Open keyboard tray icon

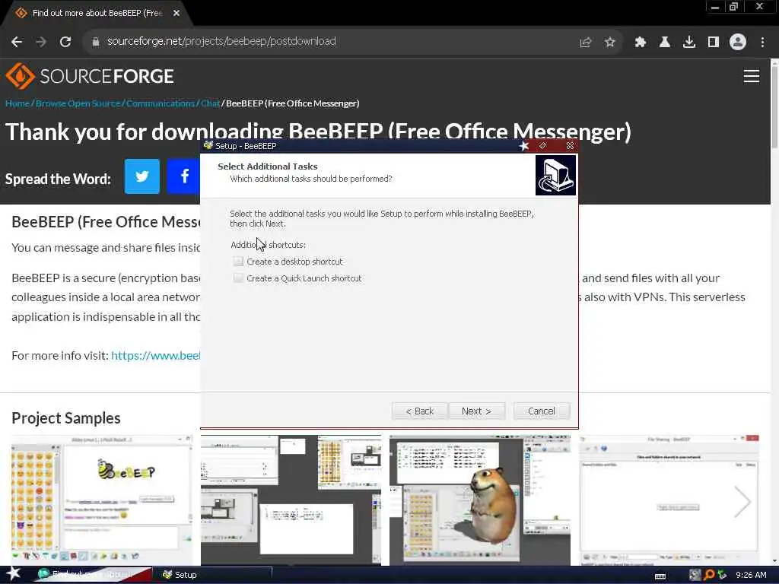660,576
